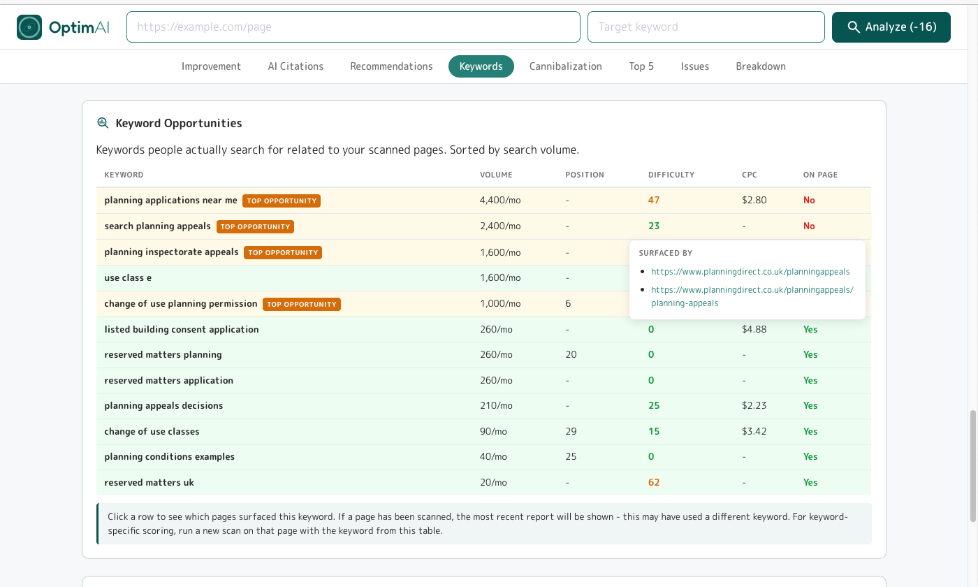Select the 'planning conditions examples' row
The height and width of the screenshot is (587, 978).
[x=483, y=457]
